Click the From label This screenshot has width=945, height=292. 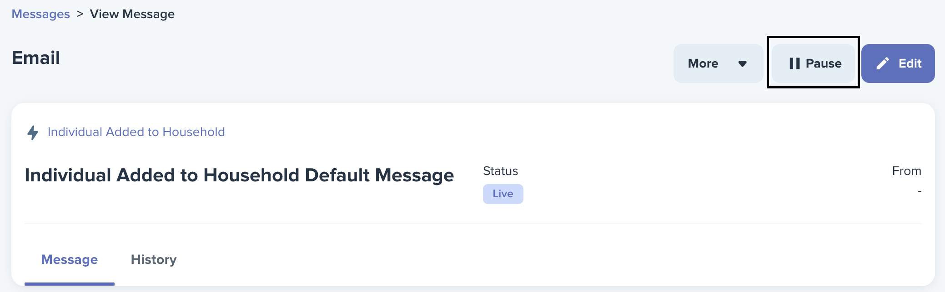coord(906,171)
